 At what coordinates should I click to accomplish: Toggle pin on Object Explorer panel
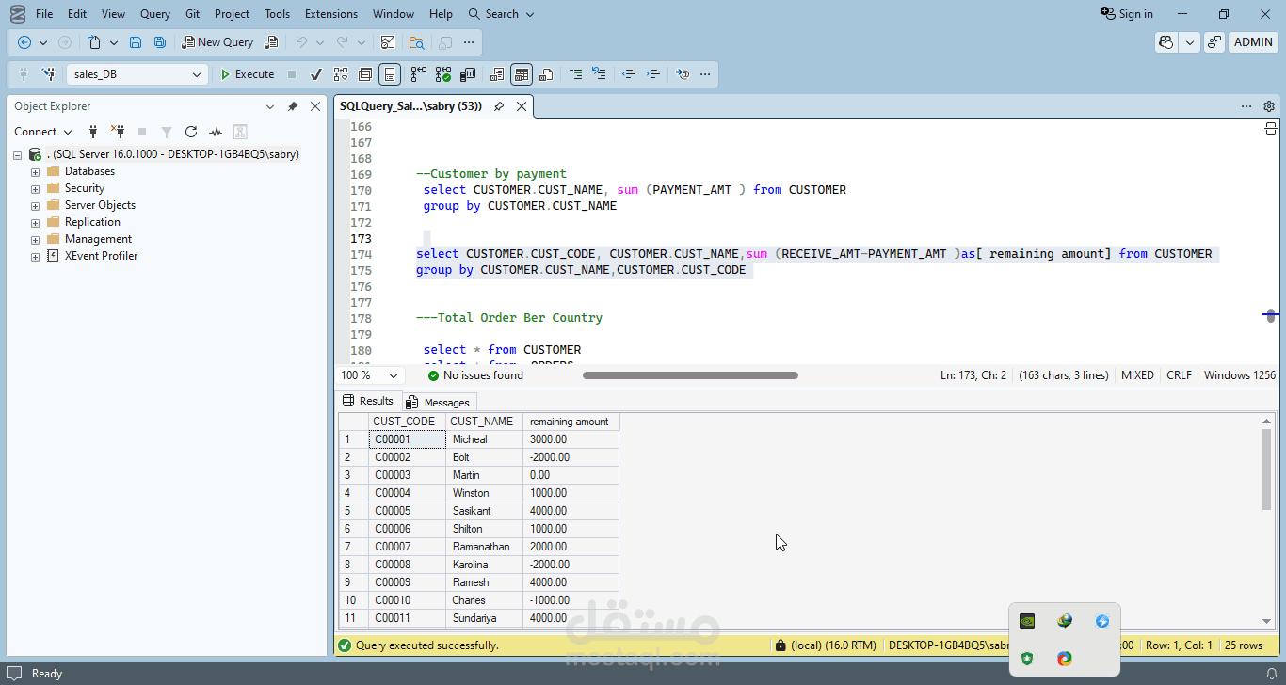(x=293, y=106)
